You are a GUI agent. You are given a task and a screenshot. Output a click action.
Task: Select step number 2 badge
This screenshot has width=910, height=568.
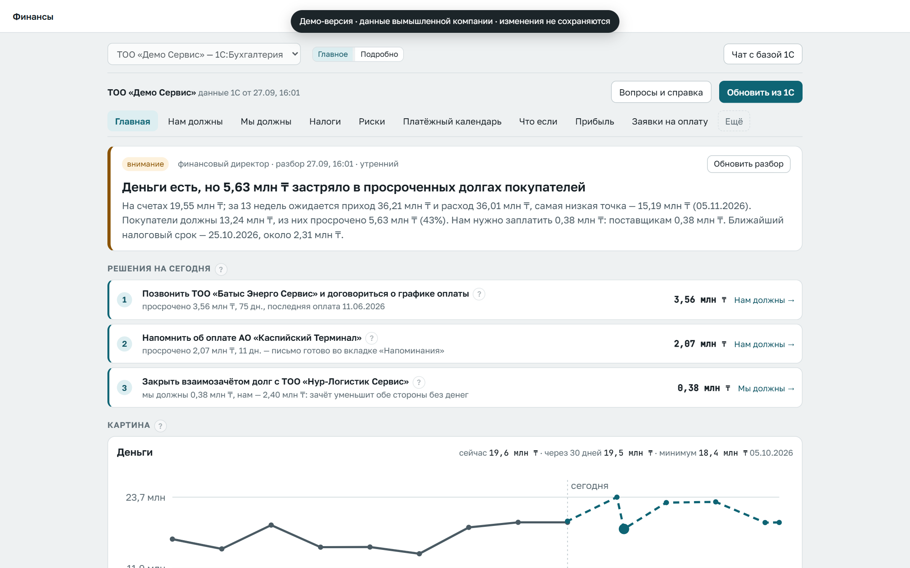pos(124,344)
